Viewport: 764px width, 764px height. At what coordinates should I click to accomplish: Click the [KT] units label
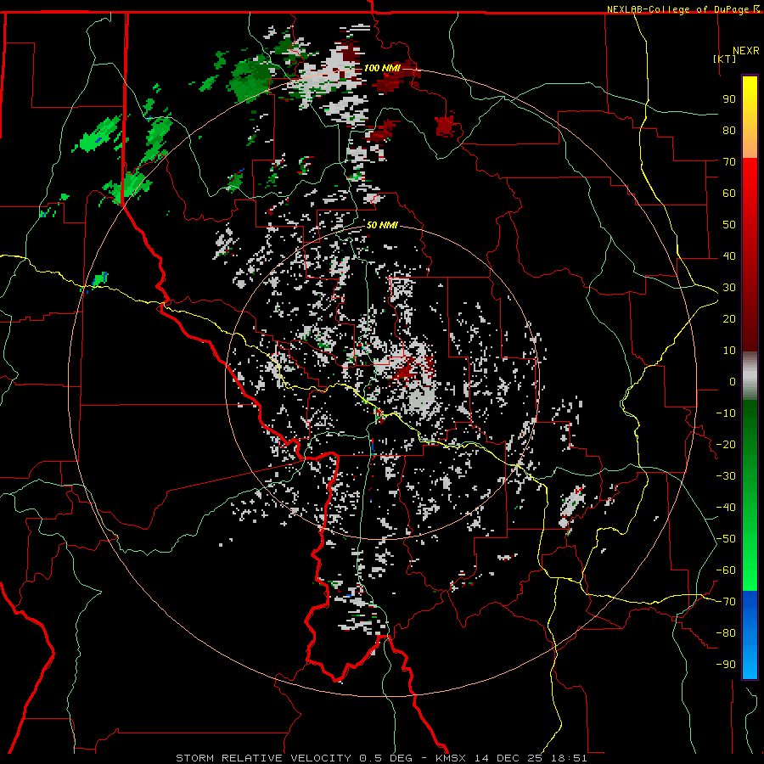(724, 59)
